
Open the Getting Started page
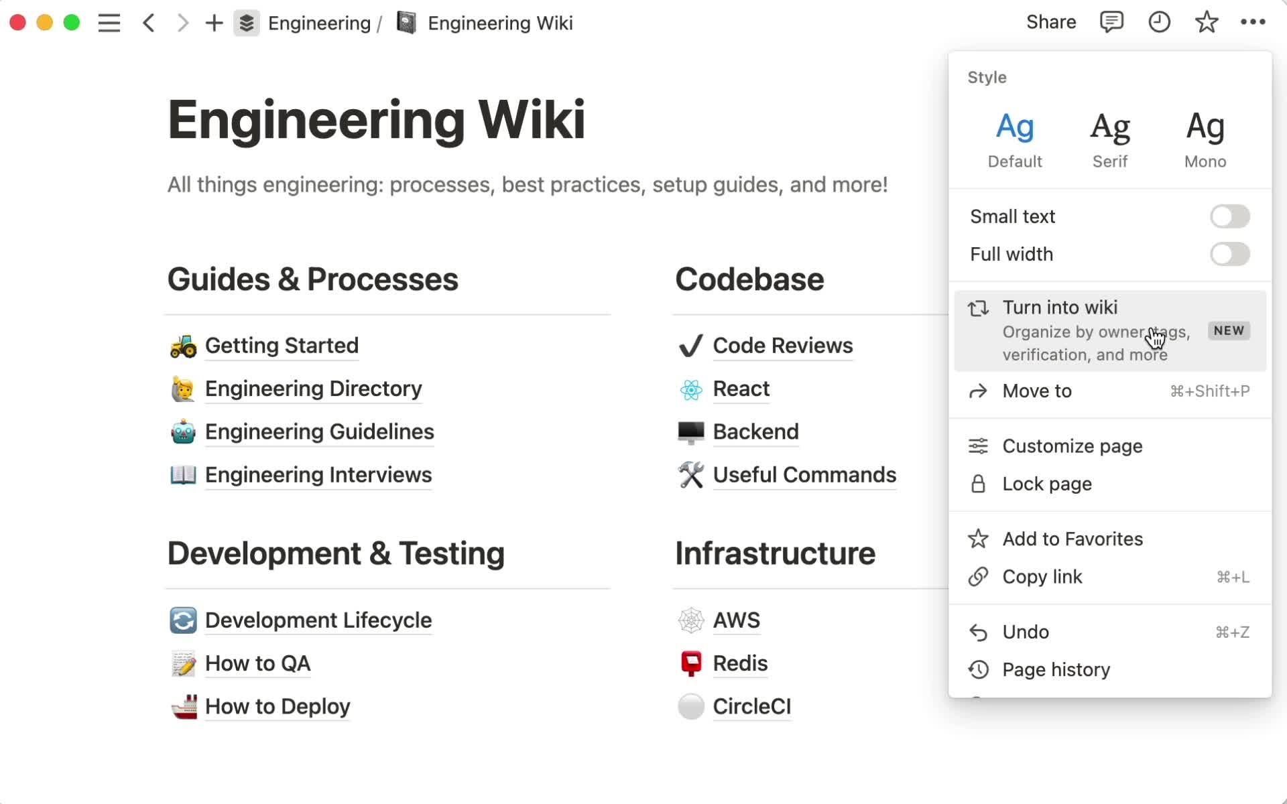pyautogui.click(x=282, y=346)
